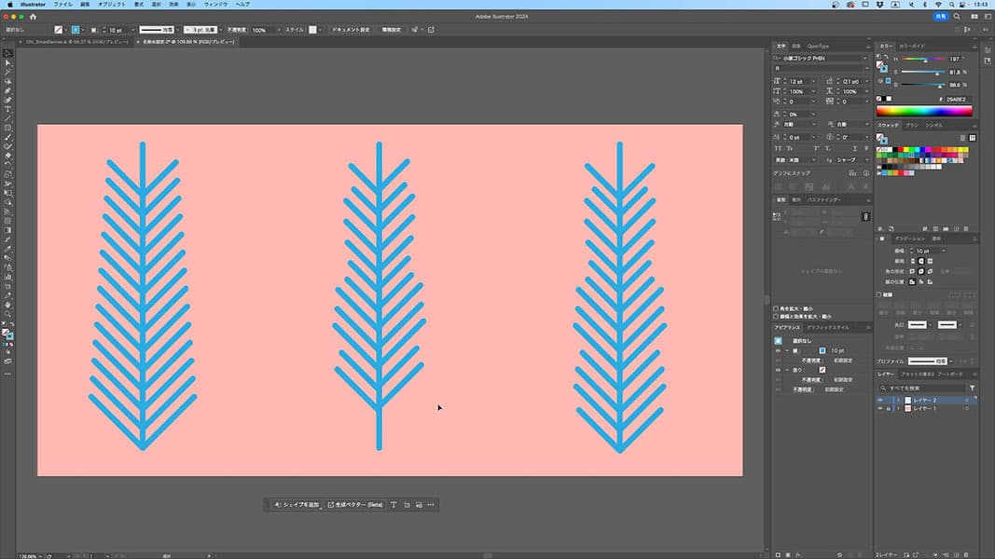
Task: Open graphic style dropdown in control bar
Action: click(320, 30)
